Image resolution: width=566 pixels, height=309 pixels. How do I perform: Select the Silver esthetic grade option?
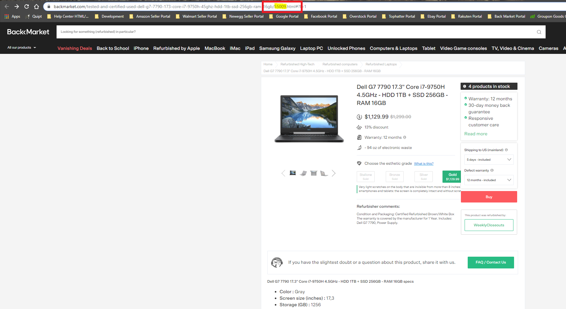tap(423, 176)
